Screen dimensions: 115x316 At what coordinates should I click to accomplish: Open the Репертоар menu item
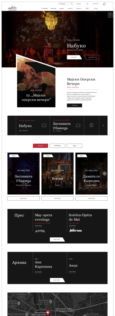click(45, 8)
